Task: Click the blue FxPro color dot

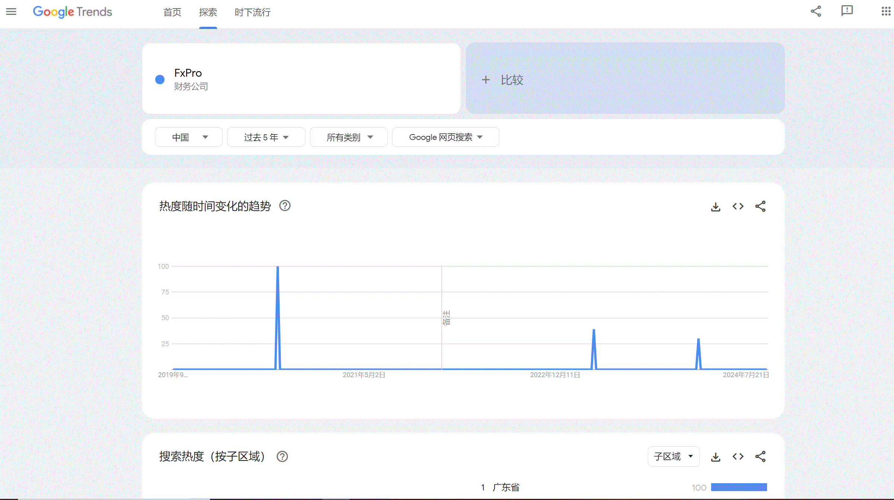Action: point(160,79)
